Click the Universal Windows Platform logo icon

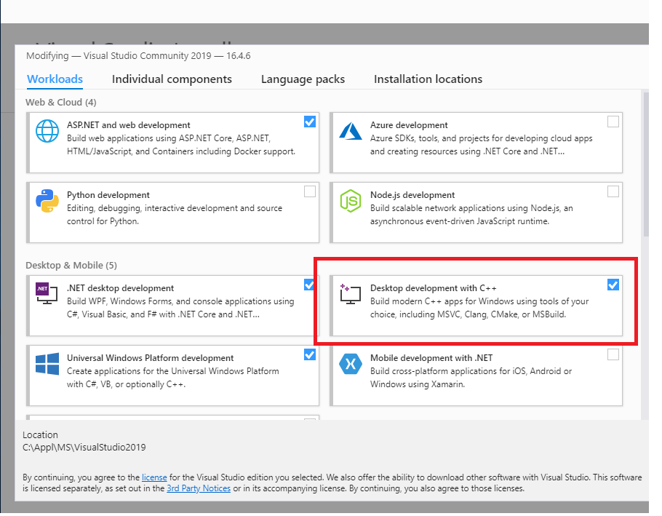coord(47,364)
